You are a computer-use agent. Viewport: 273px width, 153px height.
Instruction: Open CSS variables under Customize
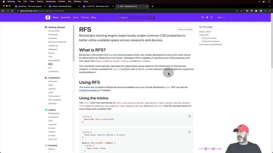coord(55,100)
